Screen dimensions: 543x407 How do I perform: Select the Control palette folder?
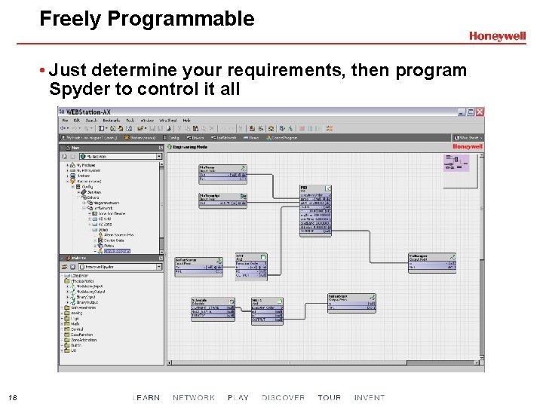click(77, 329)
